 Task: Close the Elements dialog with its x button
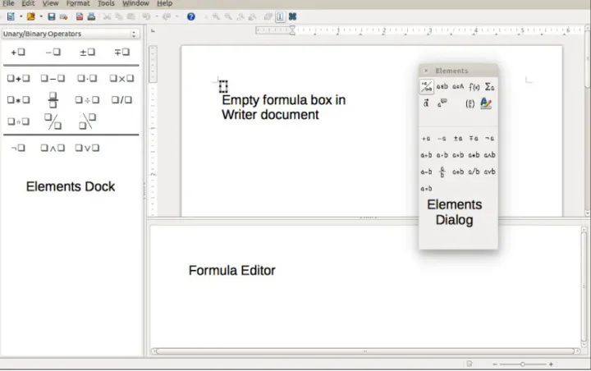(x=426, y=71)
